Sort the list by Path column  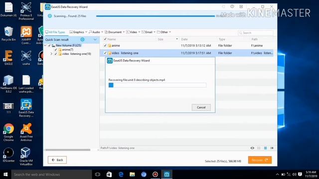pyautogui.click(x=255, y=39)
